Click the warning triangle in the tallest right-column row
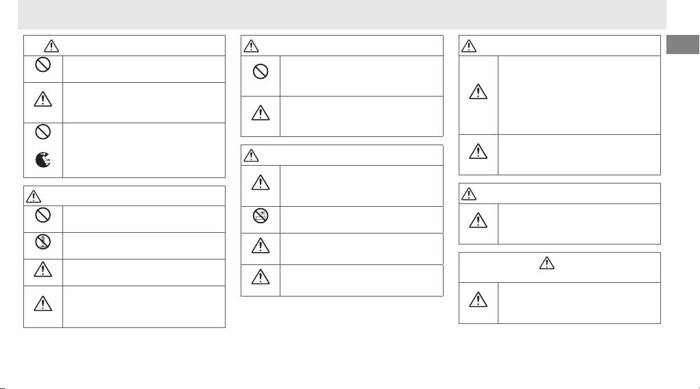 478,92
